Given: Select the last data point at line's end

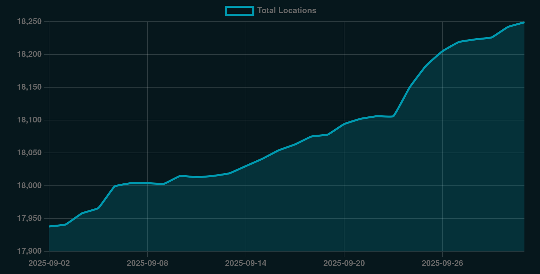Looking at the screenshot, I should [x=524, y=22].
